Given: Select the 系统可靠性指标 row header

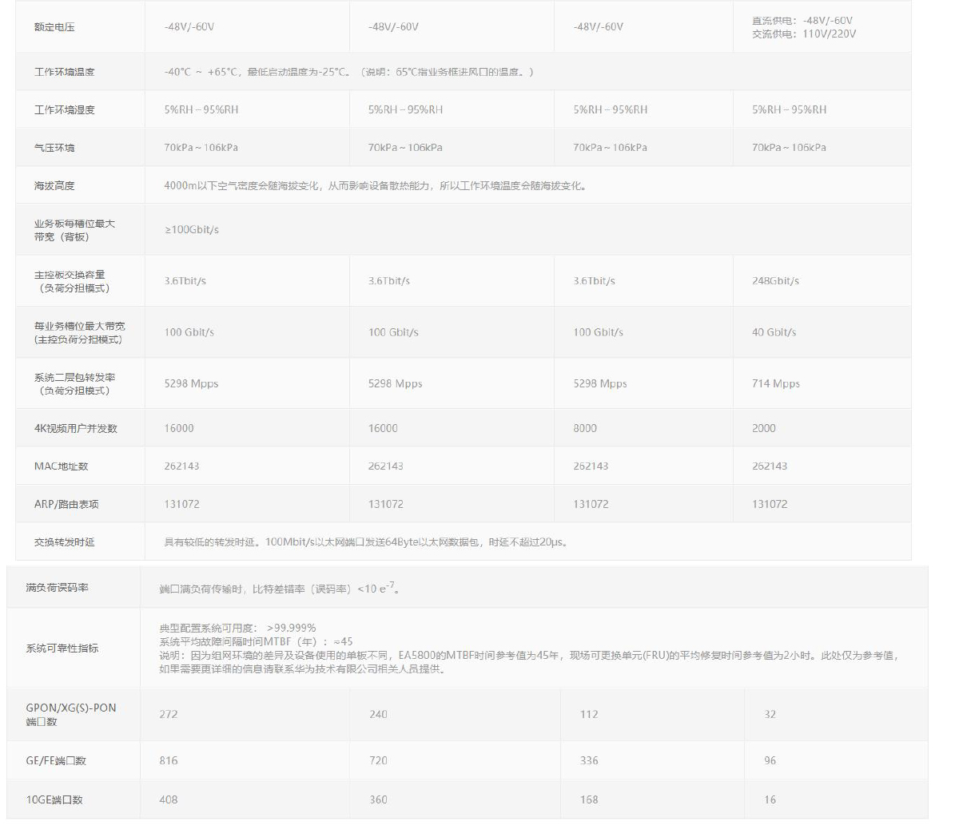Looking at the screenshot, I should (x=62, y=649).
